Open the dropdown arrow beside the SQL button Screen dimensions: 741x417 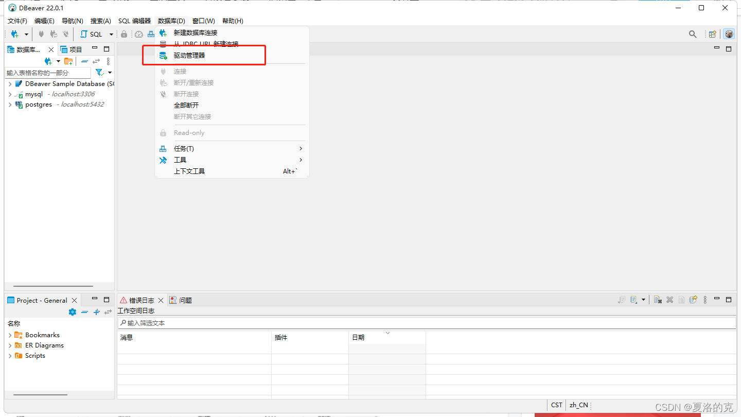(x=111, y=34)
